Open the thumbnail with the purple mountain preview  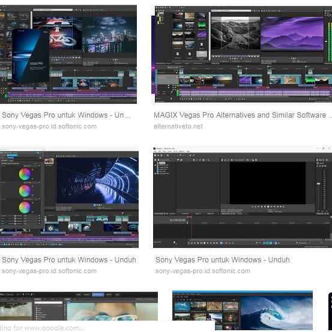[x=241, y=55]
